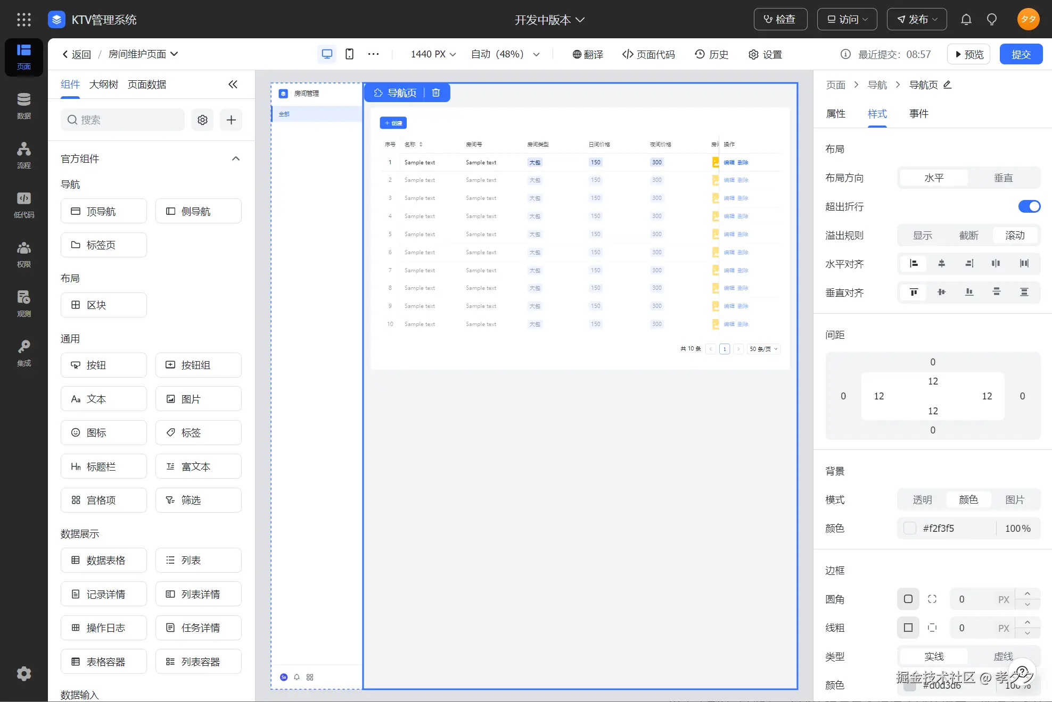
Task: Edit the 导航页 name with pencil icon
Action: pyautogui.click(x=947, y=85)
